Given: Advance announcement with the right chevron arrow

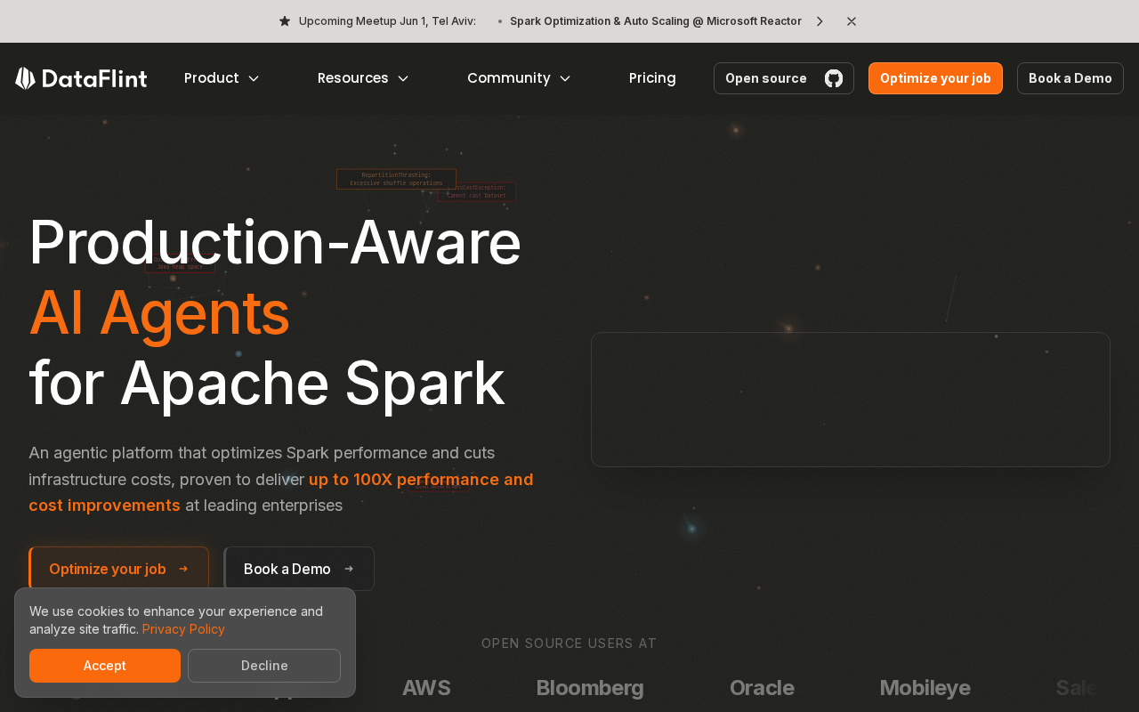Looking at the screenshot, I should [820, 21].
